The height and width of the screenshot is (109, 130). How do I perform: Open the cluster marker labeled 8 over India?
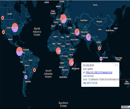pyautogui.click(x=88, y=37)
